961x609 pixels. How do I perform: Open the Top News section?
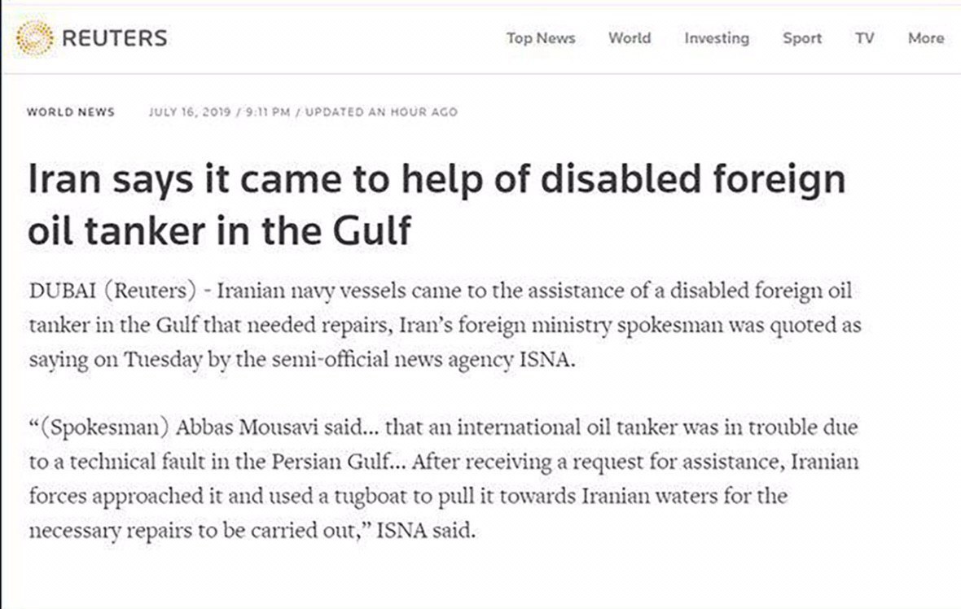pyautogui.click(x=540, y=38)
